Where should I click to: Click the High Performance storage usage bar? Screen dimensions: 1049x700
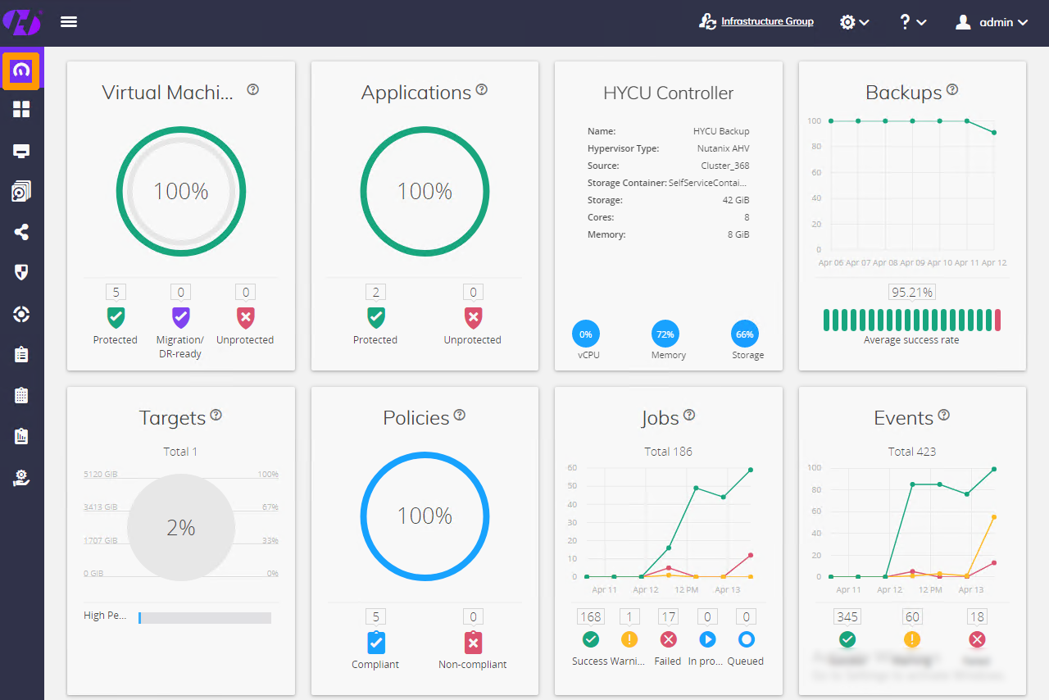pyautogui.click(x=204, y=616)
